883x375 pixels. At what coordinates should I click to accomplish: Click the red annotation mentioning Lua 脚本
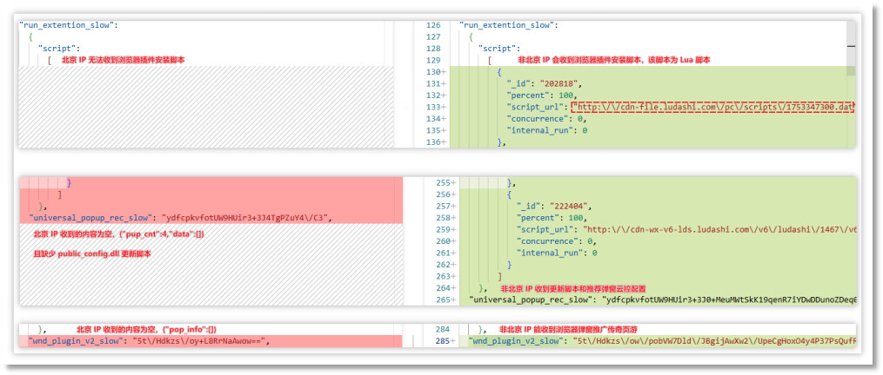613,60
